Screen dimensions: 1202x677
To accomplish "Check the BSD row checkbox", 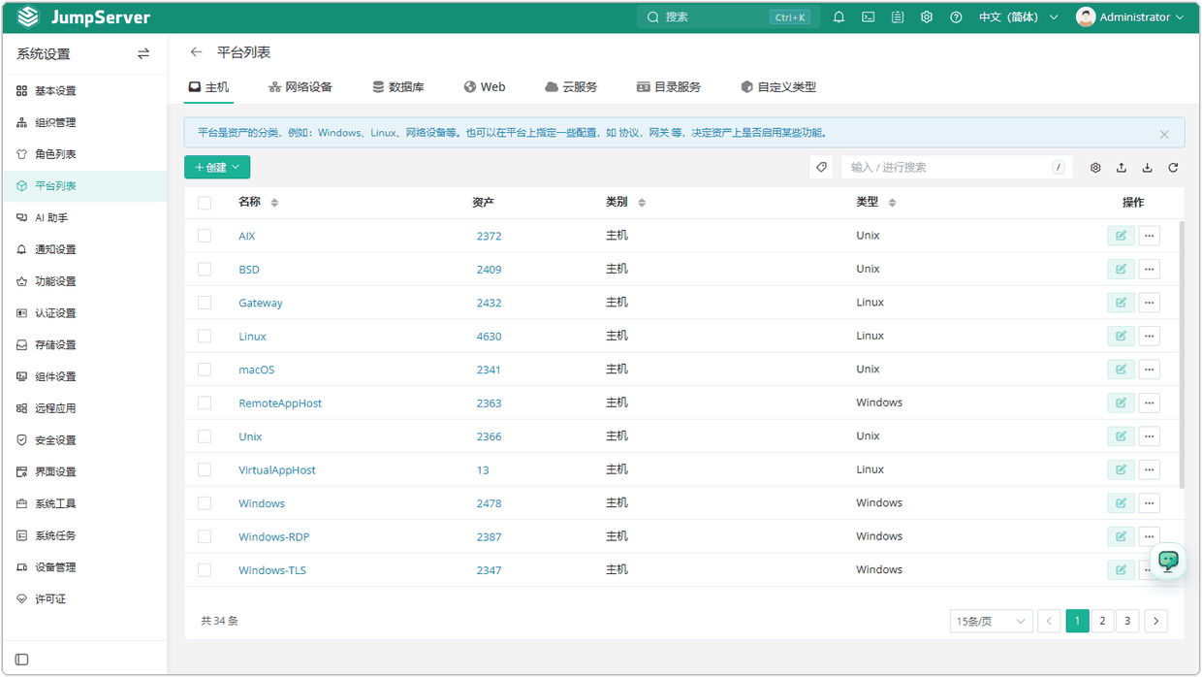I will [x=205, y=270].
